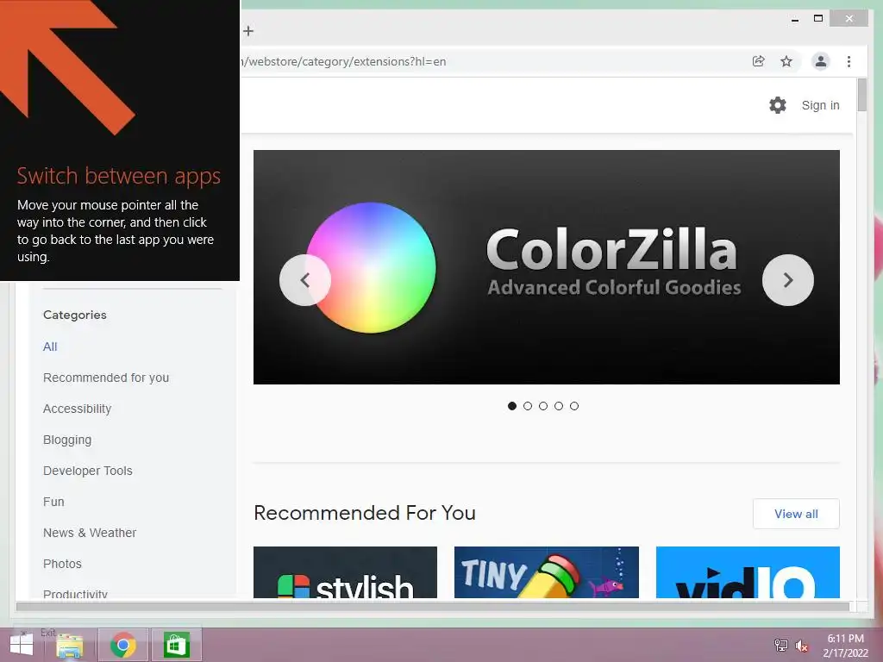Bookmark this page with the star
This screenshot has height=662, width=883.
(x=786, y=61)
